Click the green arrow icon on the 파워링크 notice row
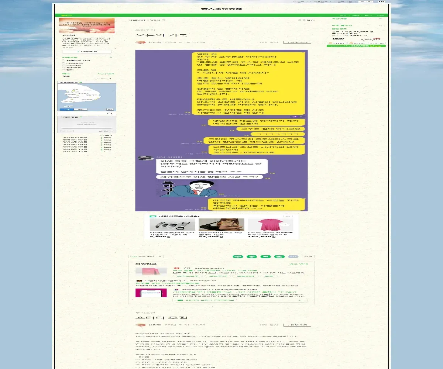Viewport: 443px width, 369px height. [x=180, y=300]
